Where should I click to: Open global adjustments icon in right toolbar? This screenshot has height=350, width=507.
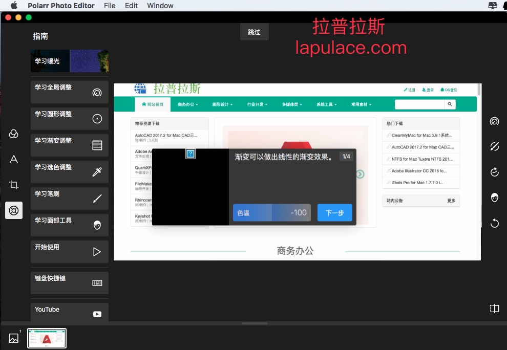tap(494, 121)
